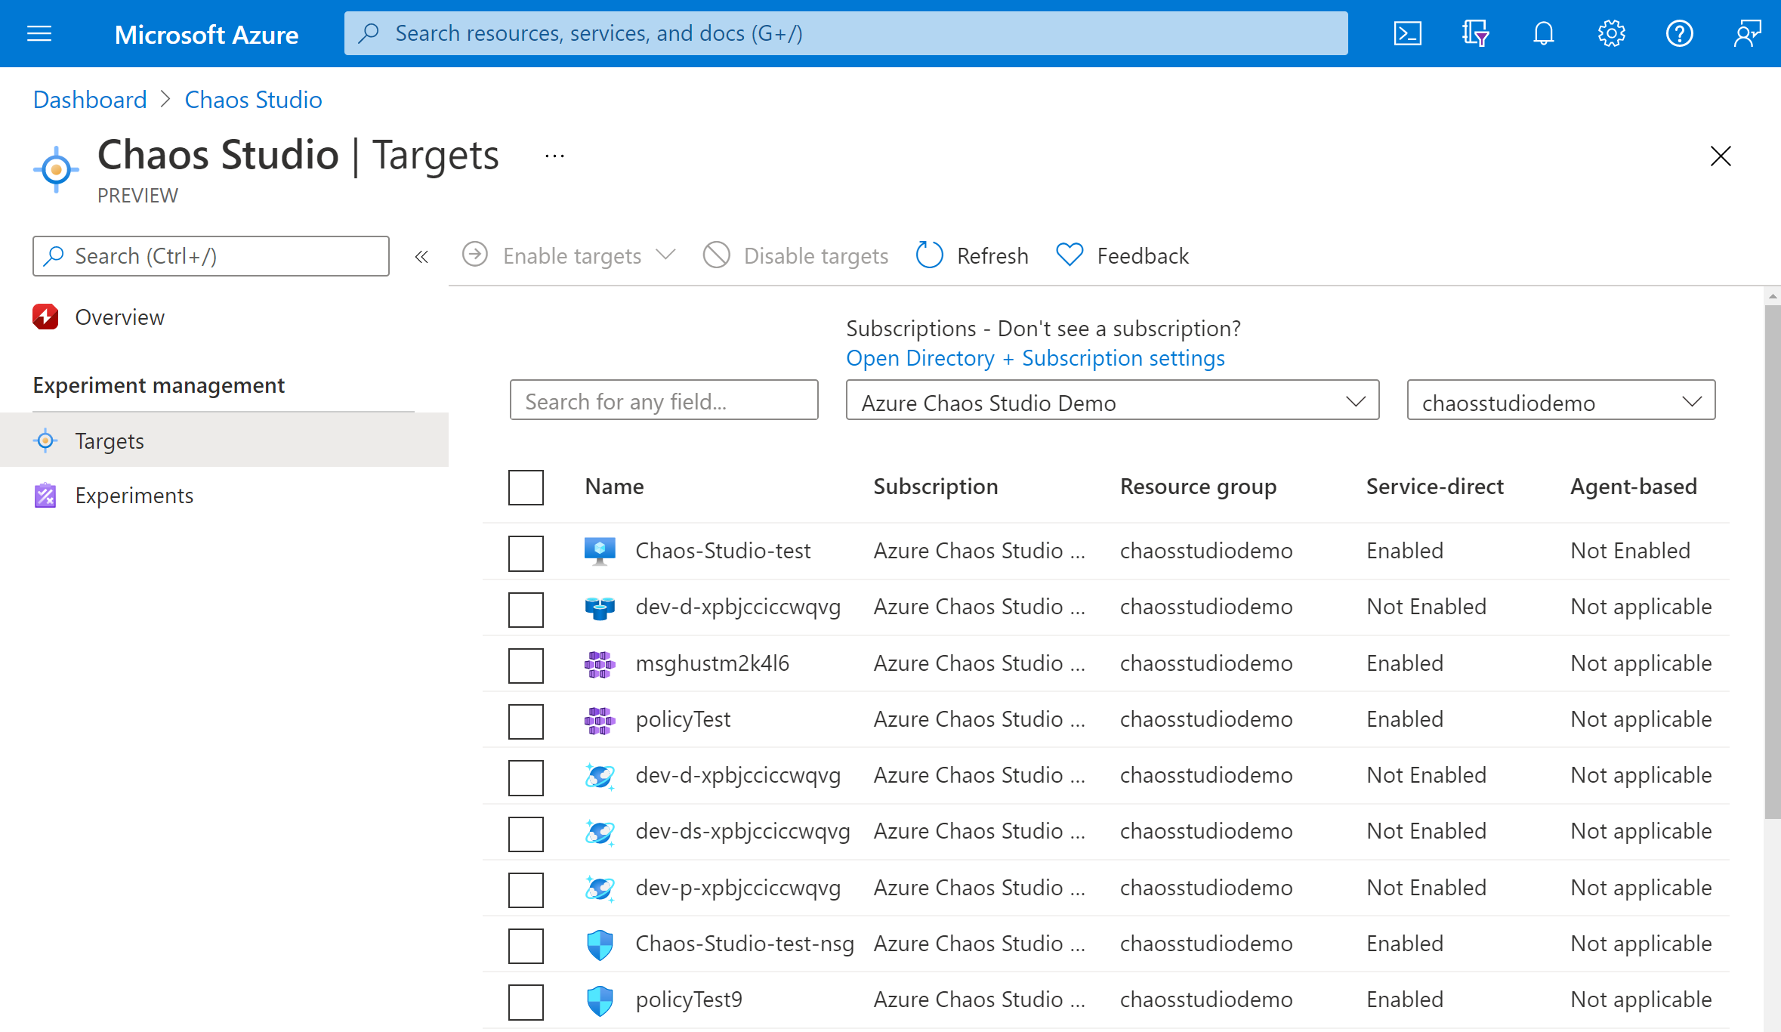The width and height of the screenshot is (1781, 1032).
Task: Expand the Enable targets dropdown arrow
Action: (668, 255)
